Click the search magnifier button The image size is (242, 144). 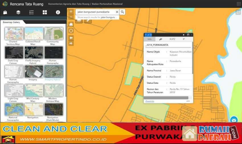point(122,12)
